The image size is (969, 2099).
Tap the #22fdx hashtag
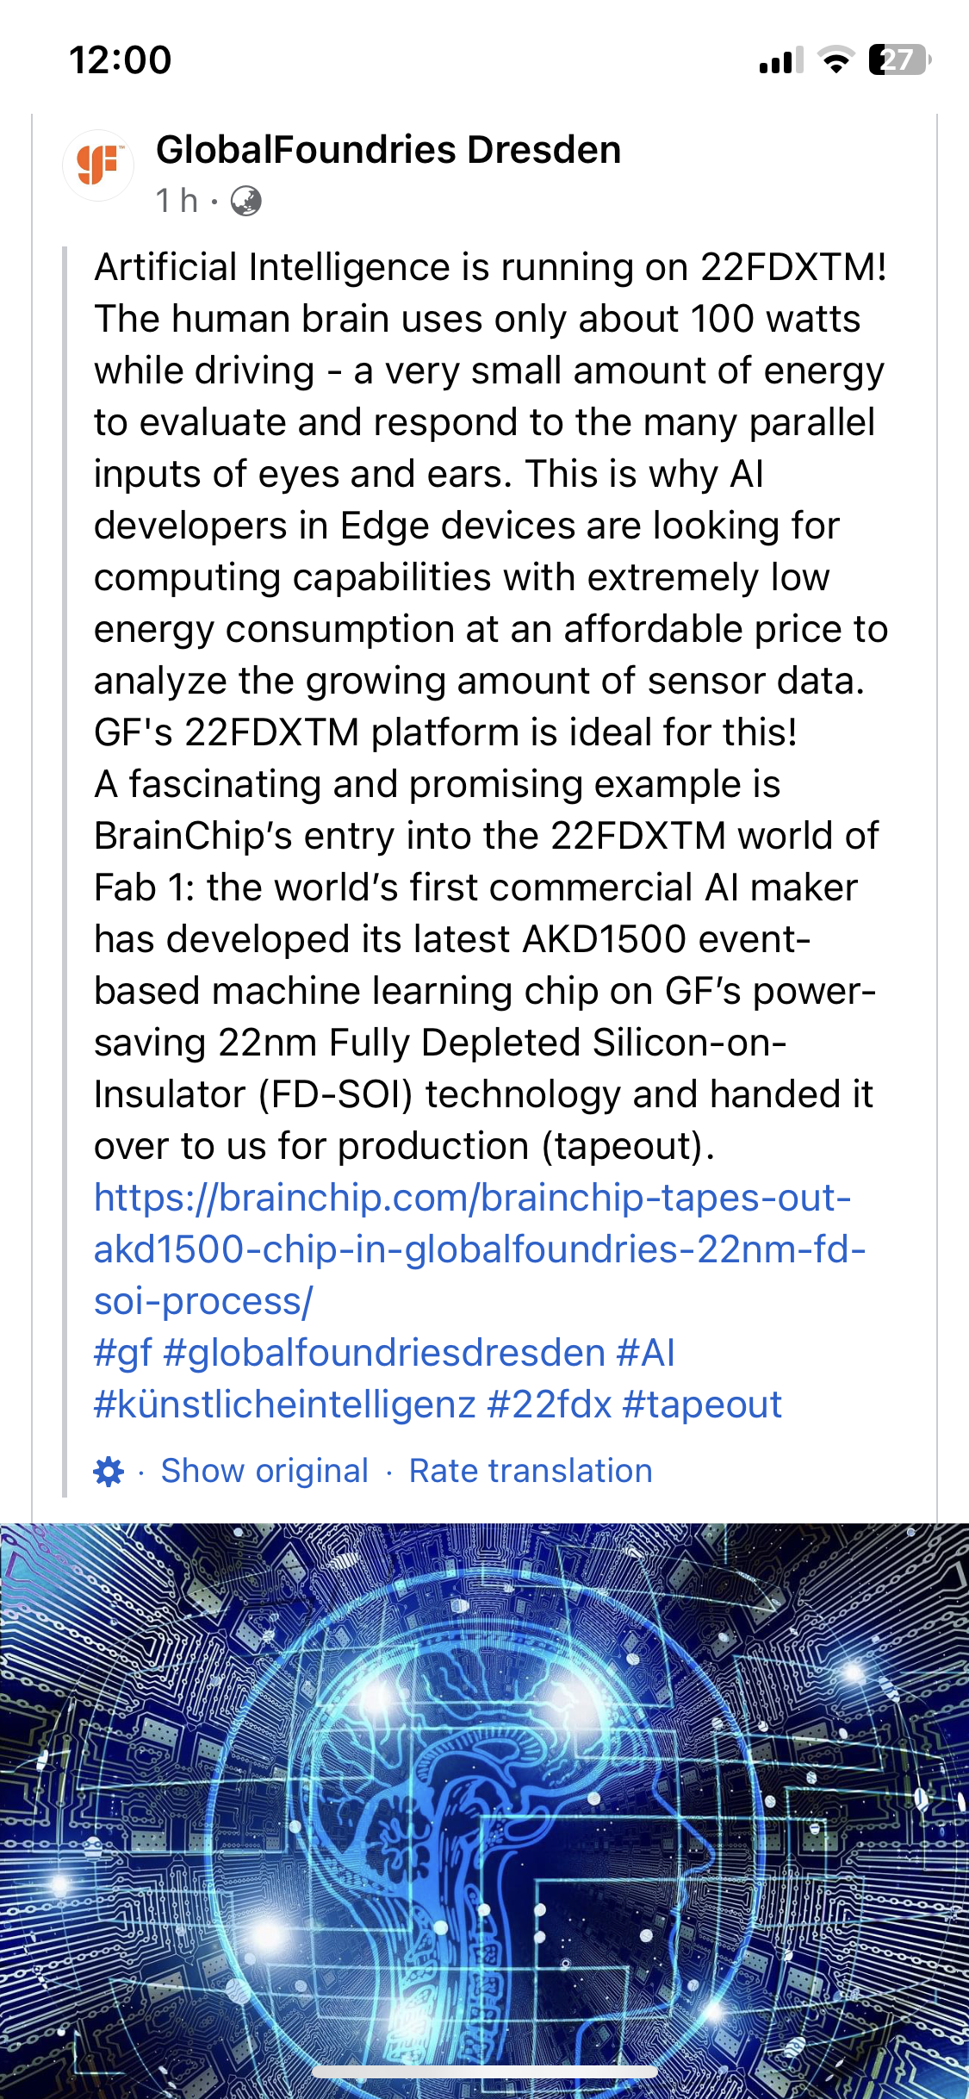click(549, 1405)
